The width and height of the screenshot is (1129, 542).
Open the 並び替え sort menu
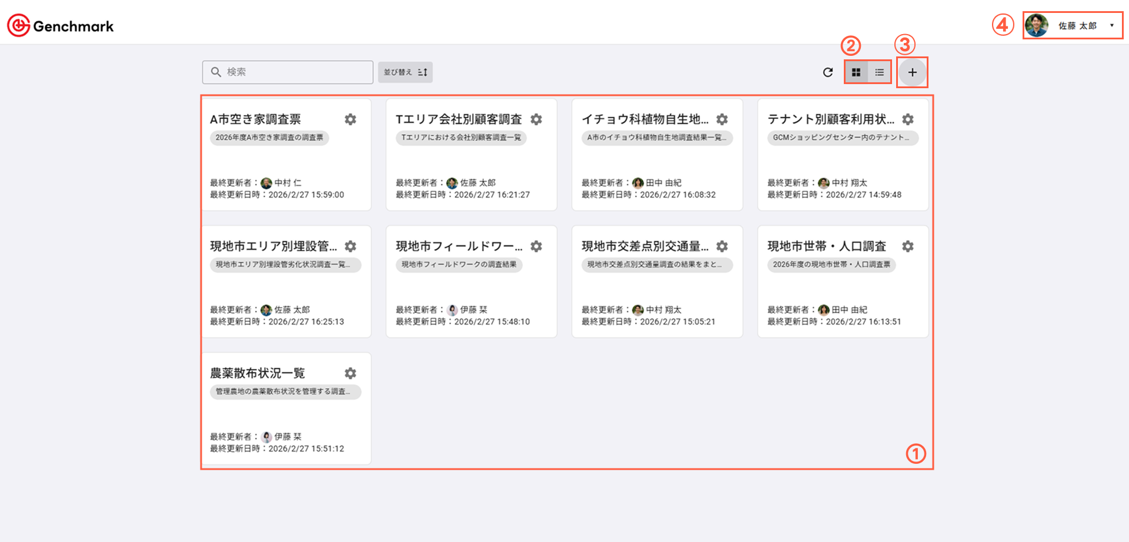[405, 72]
